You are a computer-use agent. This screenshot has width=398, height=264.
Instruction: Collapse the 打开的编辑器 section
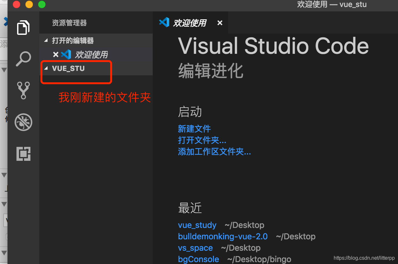pos(46,41)
